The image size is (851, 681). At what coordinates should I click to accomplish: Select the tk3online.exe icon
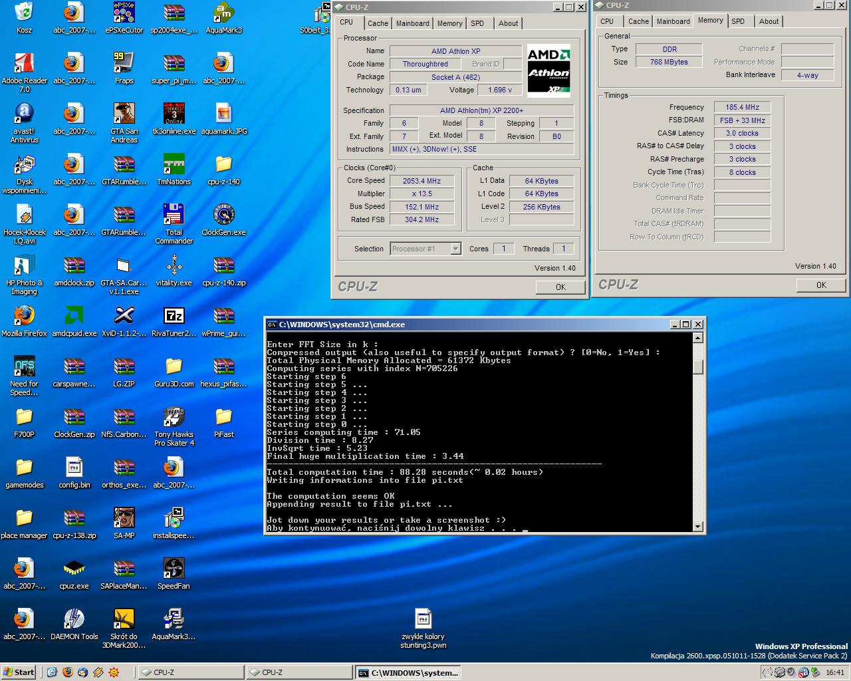click(x=174, y=113)
